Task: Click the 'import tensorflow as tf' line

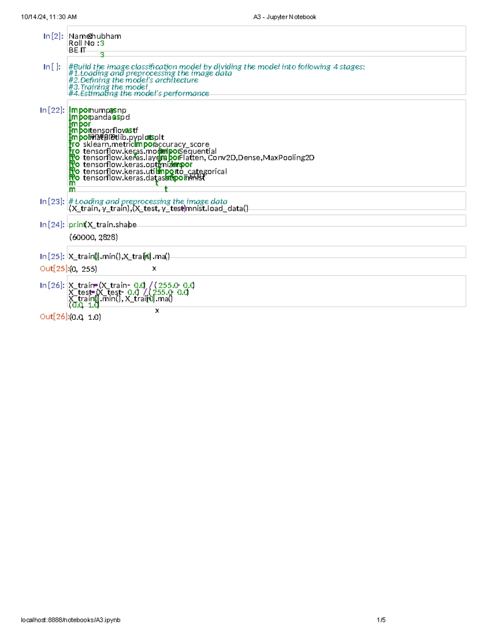Action: pos(104,131)
